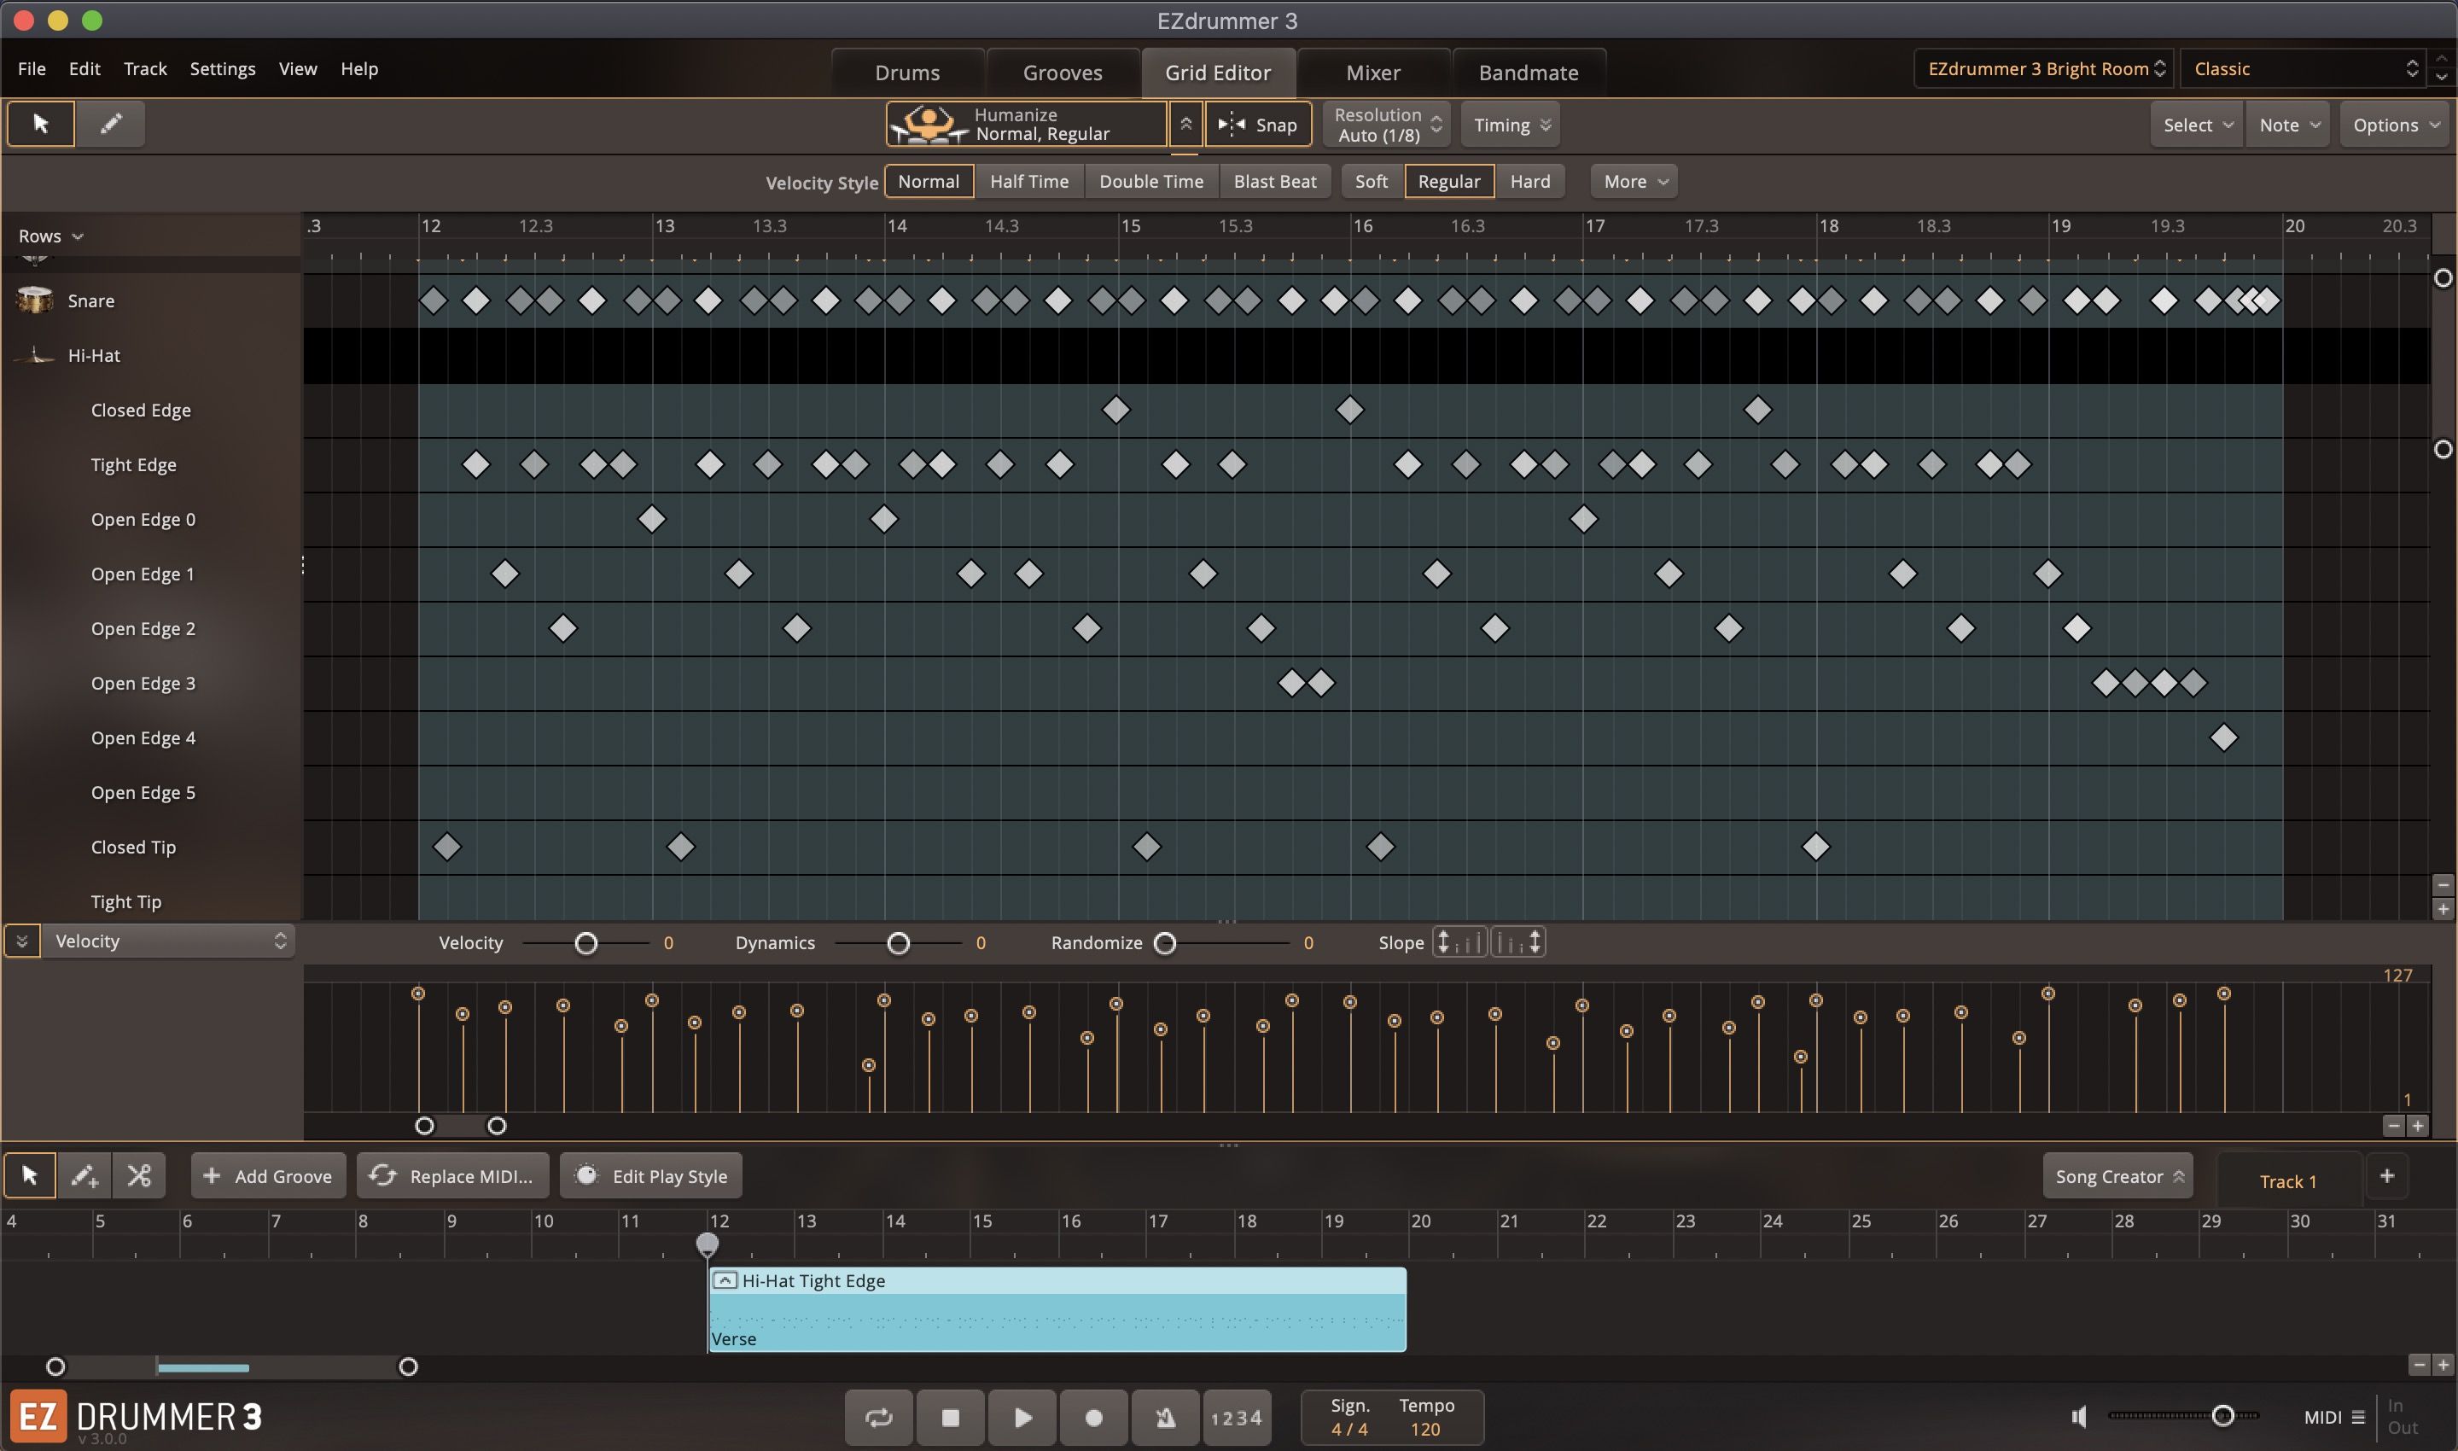The image size is (2458, 1451).
Task: Adjust the Randomize slider knob
Action: click(x=1164, y=942)
